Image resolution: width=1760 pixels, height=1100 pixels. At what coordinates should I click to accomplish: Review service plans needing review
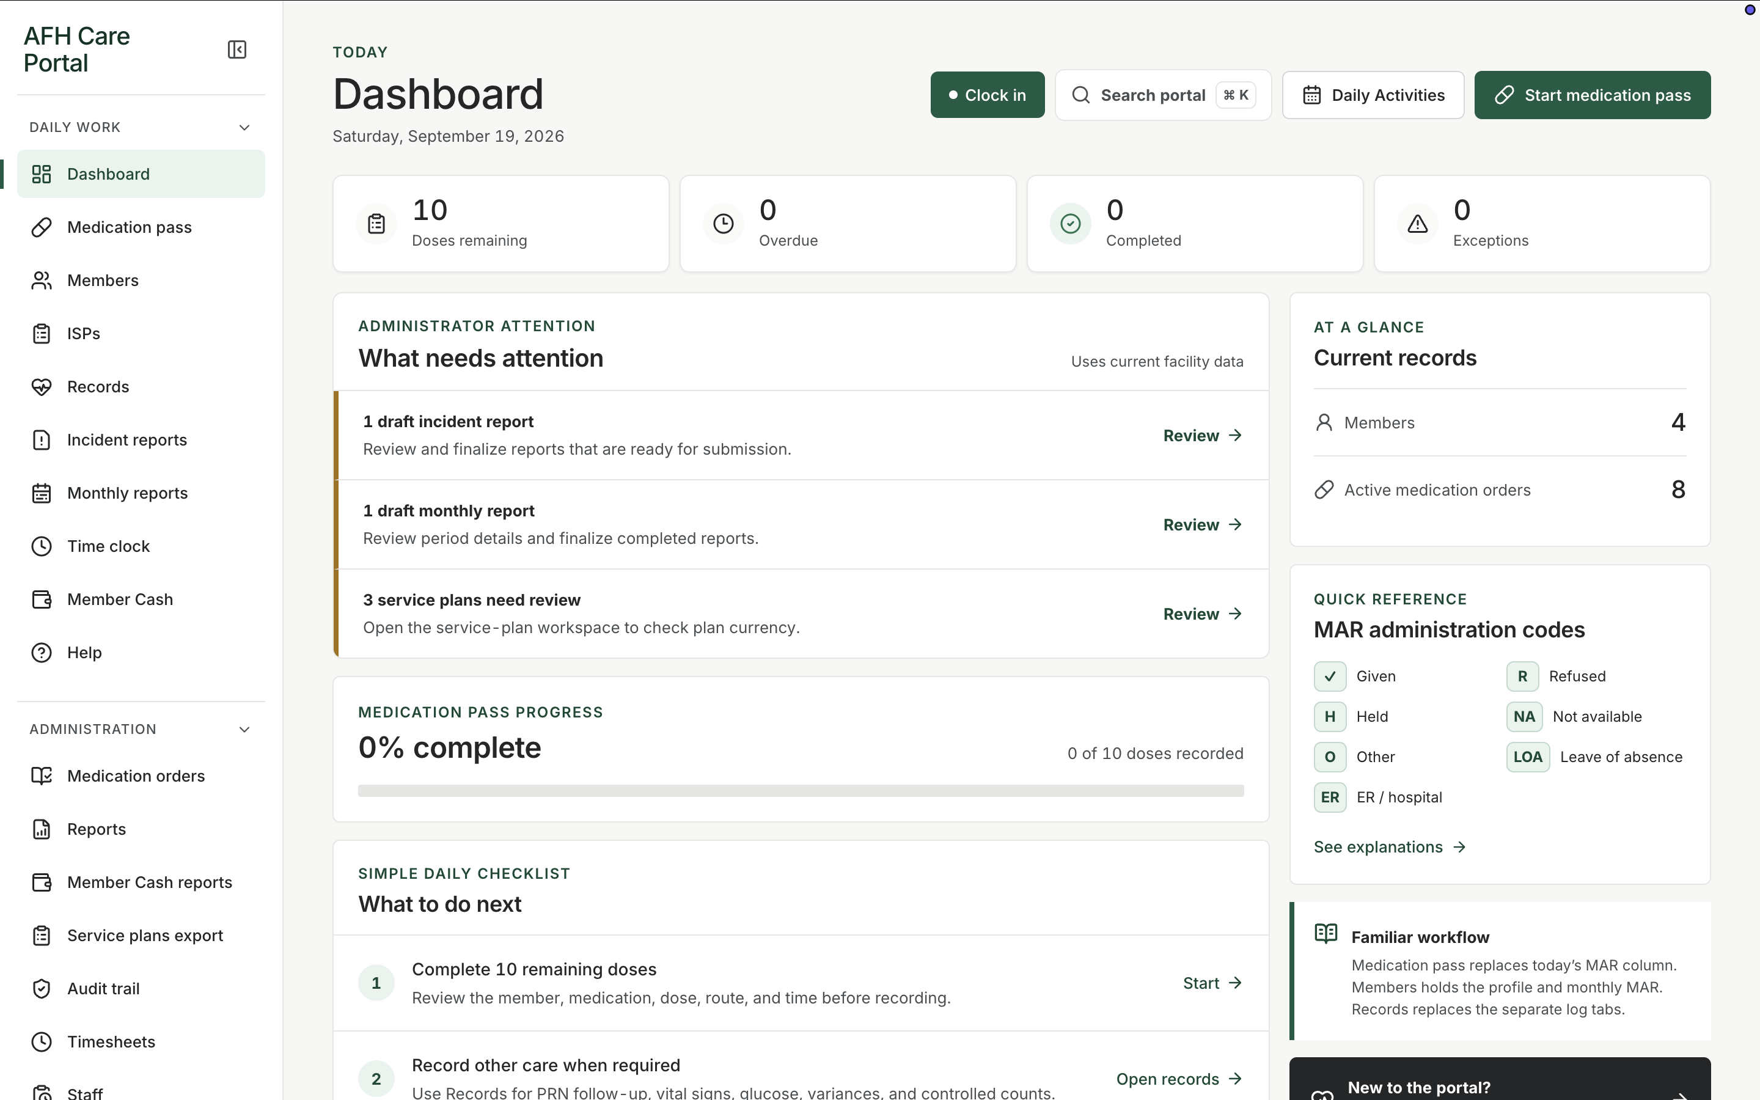pos(1202,614)
